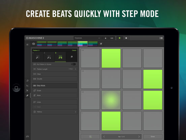Open the panel layout icon at top right
Image resolution: width=186 pixels, height=140 pixels.
tap(161, 38)
